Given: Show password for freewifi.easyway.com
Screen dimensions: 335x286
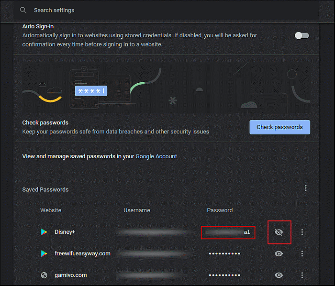Looking at the screenshot, I should pos(279,253).
